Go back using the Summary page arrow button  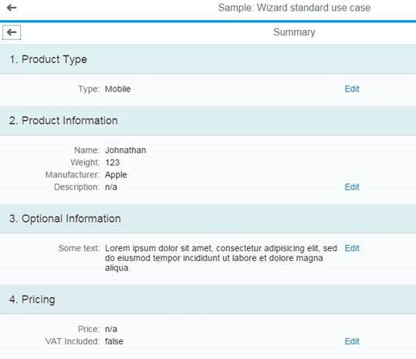(x=12, y=32)
